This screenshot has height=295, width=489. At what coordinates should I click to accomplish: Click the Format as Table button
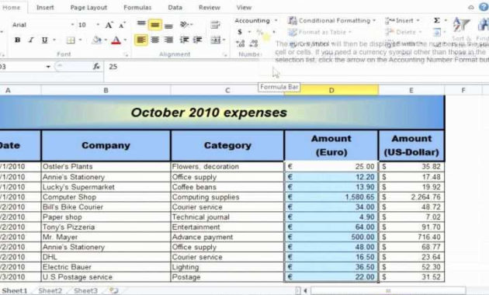320,32
